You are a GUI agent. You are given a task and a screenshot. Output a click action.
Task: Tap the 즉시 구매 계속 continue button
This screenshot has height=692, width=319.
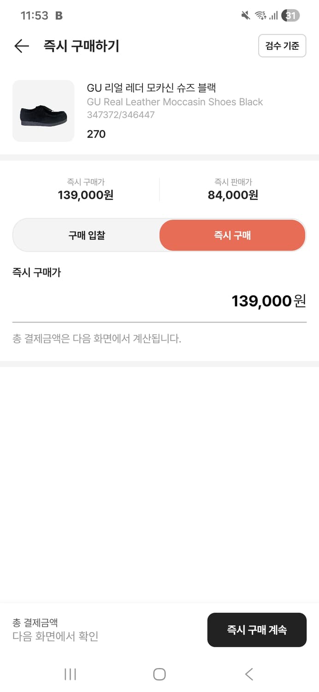pyautogui.click(x=257, y=629)
